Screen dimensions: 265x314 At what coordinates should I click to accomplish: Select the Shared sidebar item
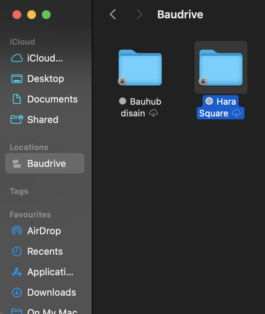pyautogui.click(x=43, y=120)
